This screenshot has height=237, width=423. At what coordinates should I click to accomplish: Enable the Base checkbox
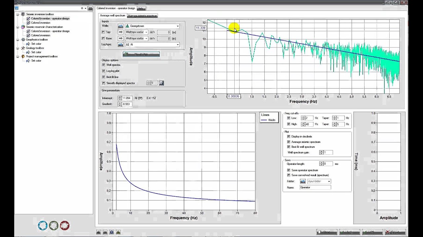coord(103,39)
